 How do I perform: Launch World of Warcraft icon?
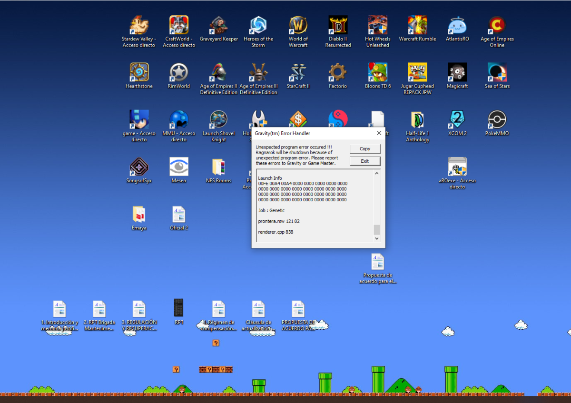coord(298,26)
